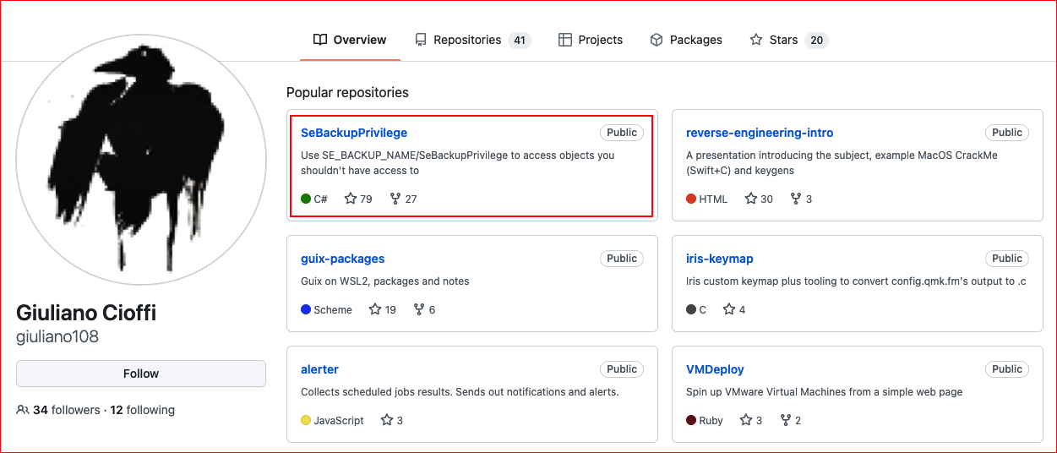View guix-packages forks icon
The image size is (1057, 453).
point(419,309)
